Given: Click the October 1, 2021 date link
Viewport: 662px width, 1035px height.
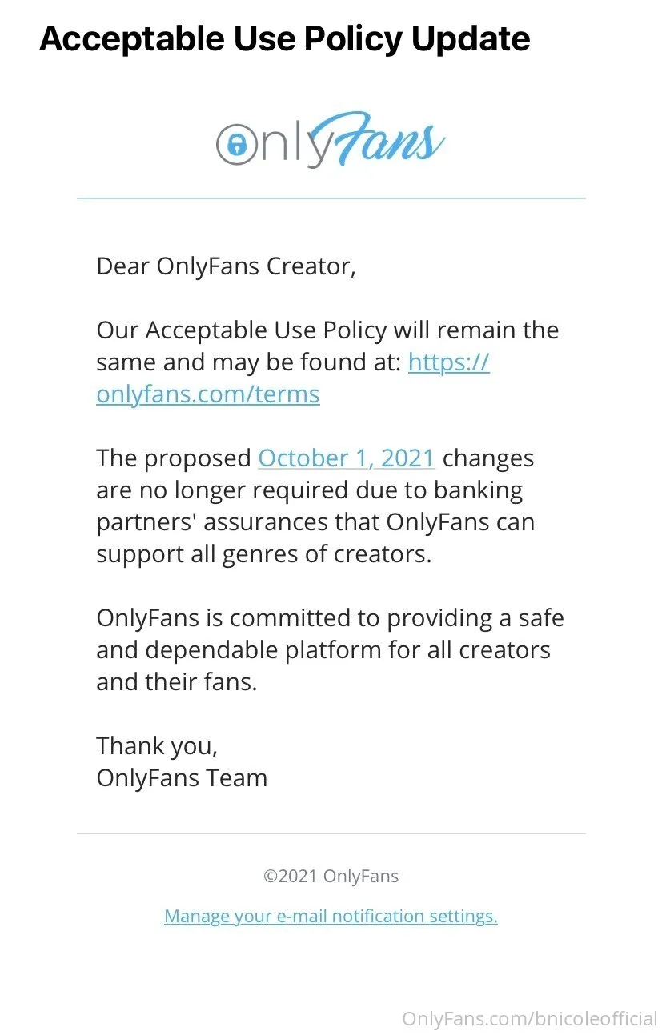Looking at the screenshot, I should tap(346, 458).
